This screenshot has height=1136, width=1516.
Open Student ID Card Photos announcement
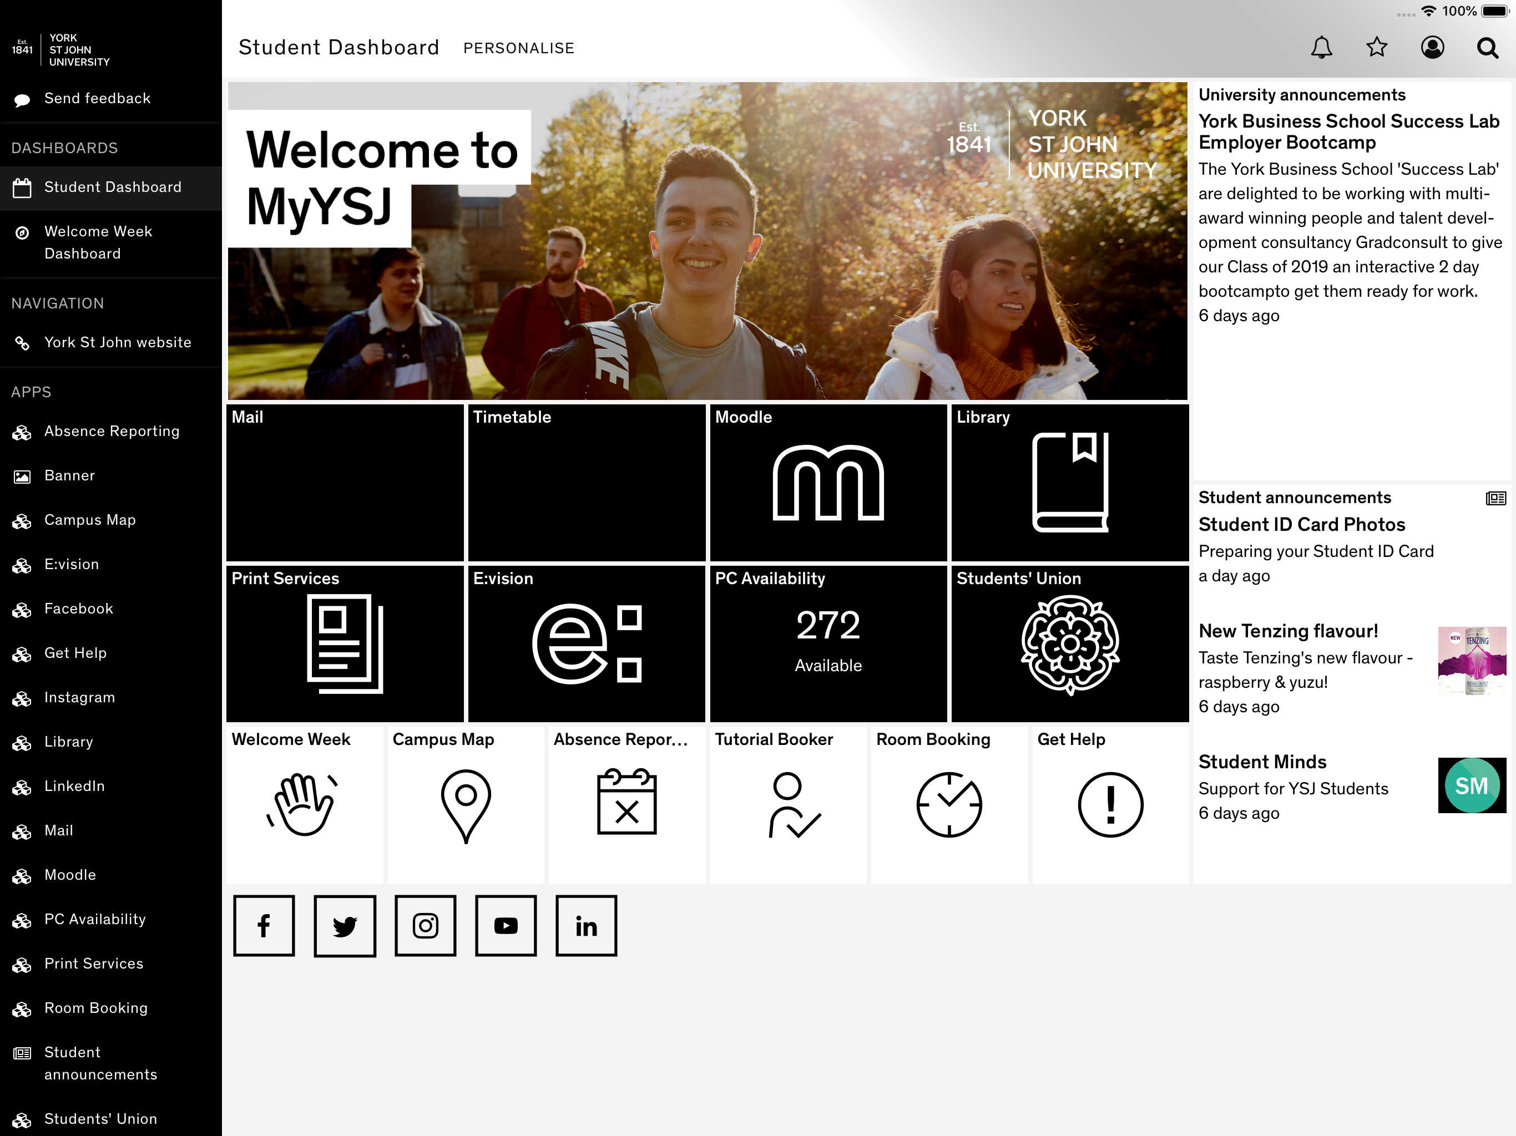pyautogui.click(x=1301, y=524)
